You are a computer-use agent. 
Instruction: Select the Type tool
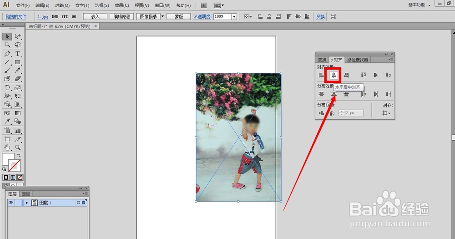coord(17,54)
